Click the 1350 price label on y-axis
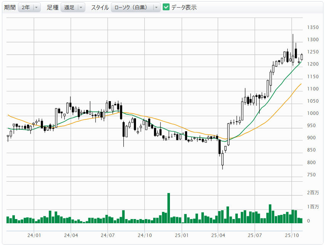The width and height of the screenshot is (325, 245). pos(313,27)
